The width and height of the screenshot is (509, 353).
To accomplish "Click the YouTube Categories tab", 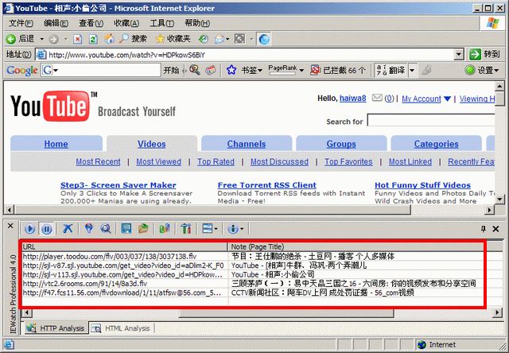I will click(437, 144).
